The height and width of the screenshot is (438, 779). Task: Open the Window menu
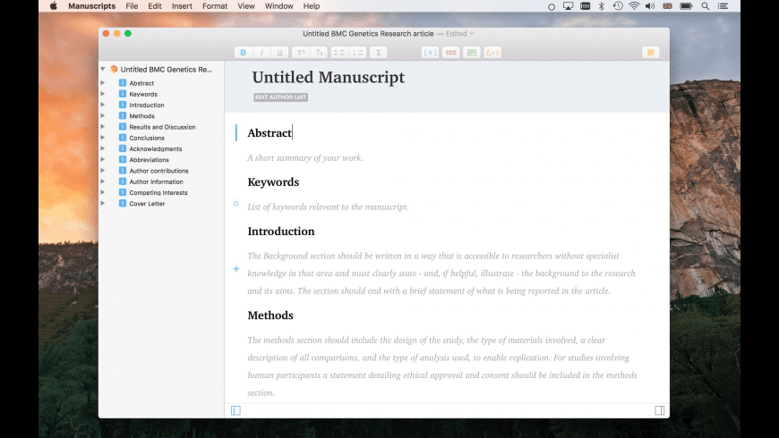(278, 6)
